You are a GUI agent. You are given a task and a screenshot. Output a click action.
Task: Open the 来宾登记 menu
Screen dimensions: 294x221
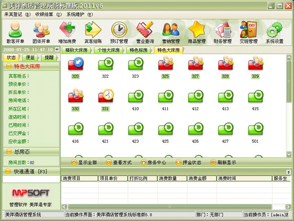pyautogui.click(x=14, y=15)
